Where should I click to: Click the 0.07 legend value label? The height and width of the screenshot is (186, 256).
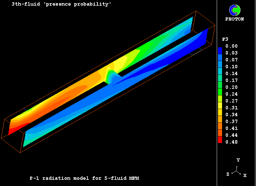coord(231,60)
